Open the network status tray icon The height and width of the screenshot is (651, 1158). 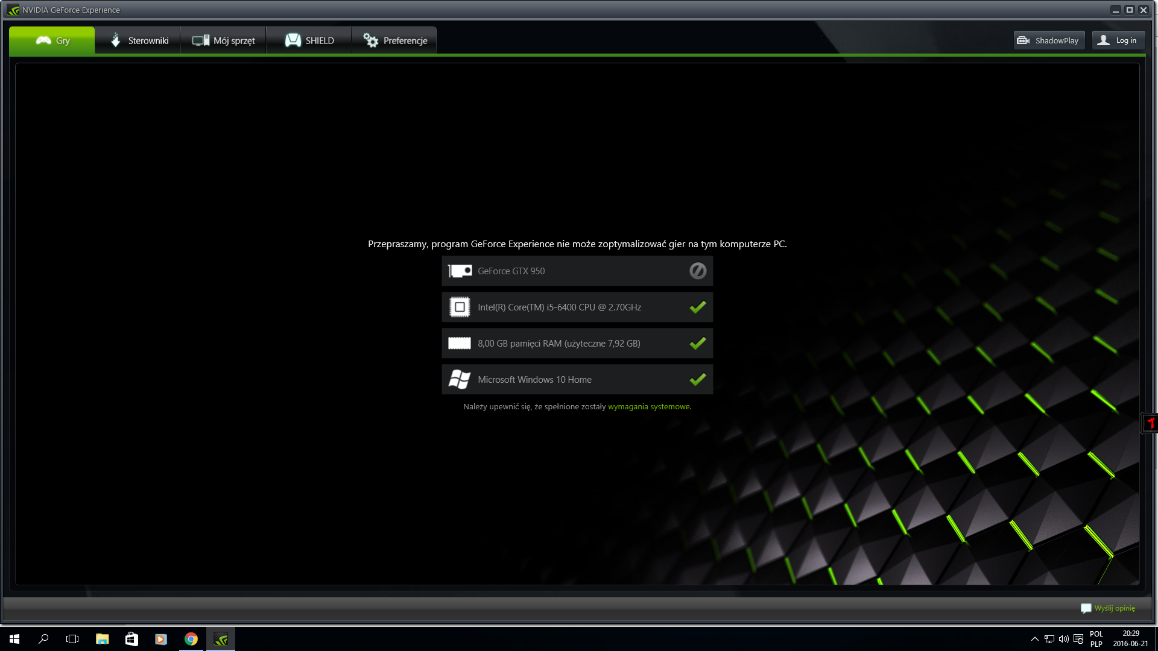pos(1049,639)
